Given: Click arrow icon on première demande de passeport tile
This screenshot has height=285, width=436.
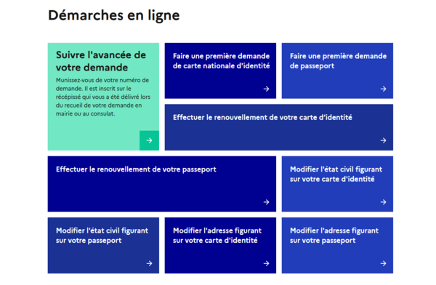Looking at the screenshot, I should pyautogui.click(x=384, y=89).
